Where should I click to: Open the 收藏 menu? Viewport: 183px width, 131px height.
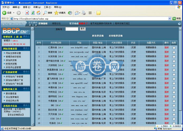pyautogui.click(x=37, y=7)
